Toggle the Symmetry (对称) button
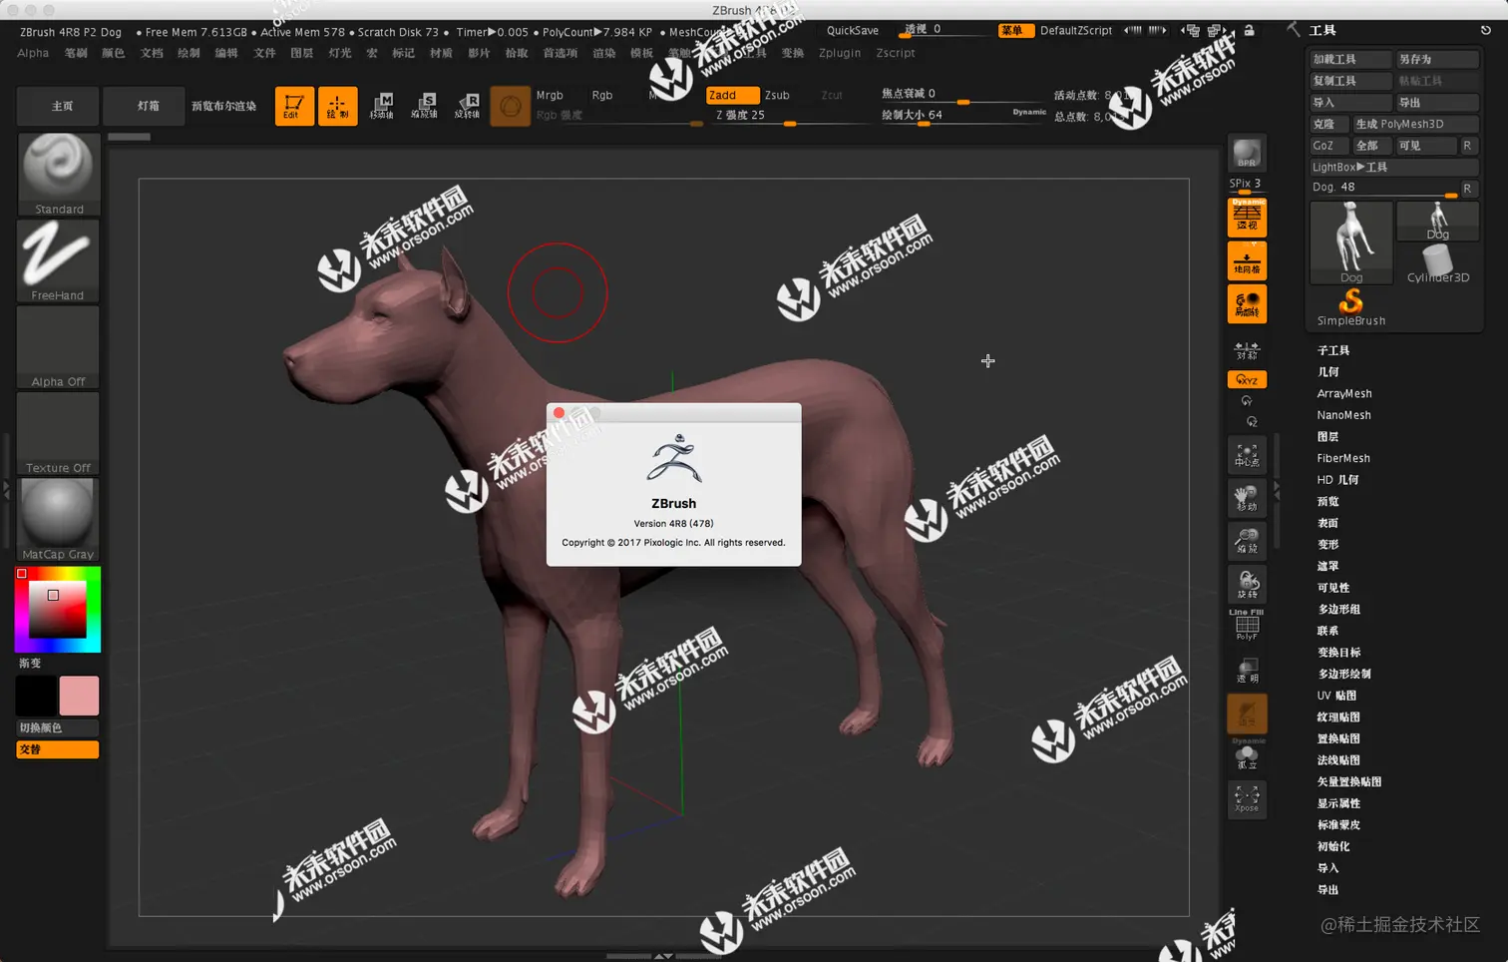The height and width of the screenshot is (962, 1508). point(1247,350)
